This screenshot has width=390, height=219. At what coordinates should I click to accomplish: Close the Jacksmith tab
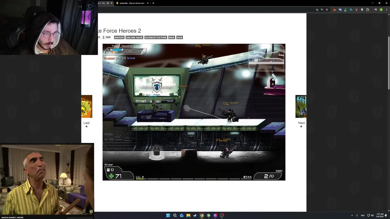pos(148,3)
